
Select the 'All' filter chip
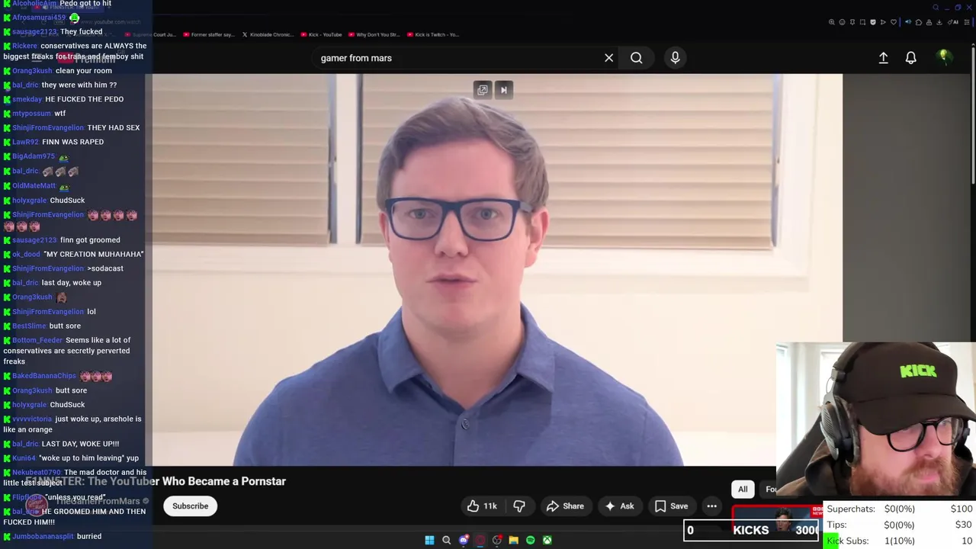[x=743, y=490]
